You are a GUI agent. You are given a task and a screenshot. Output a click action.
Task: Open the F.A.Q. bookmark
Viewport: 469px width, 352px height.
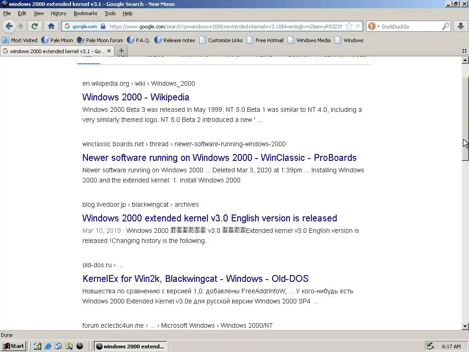(x=139, y=40)
